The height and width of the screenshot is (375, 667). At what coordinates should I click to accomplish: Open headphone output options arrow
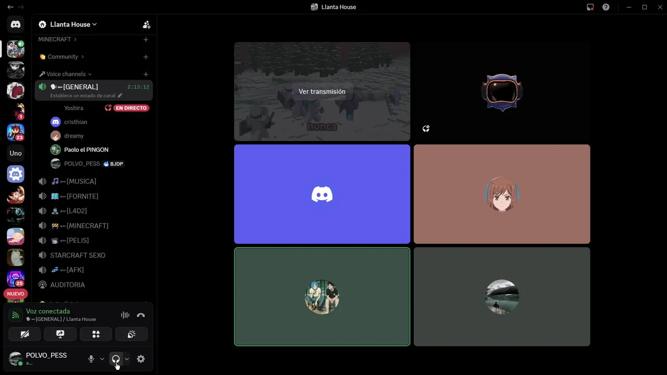click(126, 359)
